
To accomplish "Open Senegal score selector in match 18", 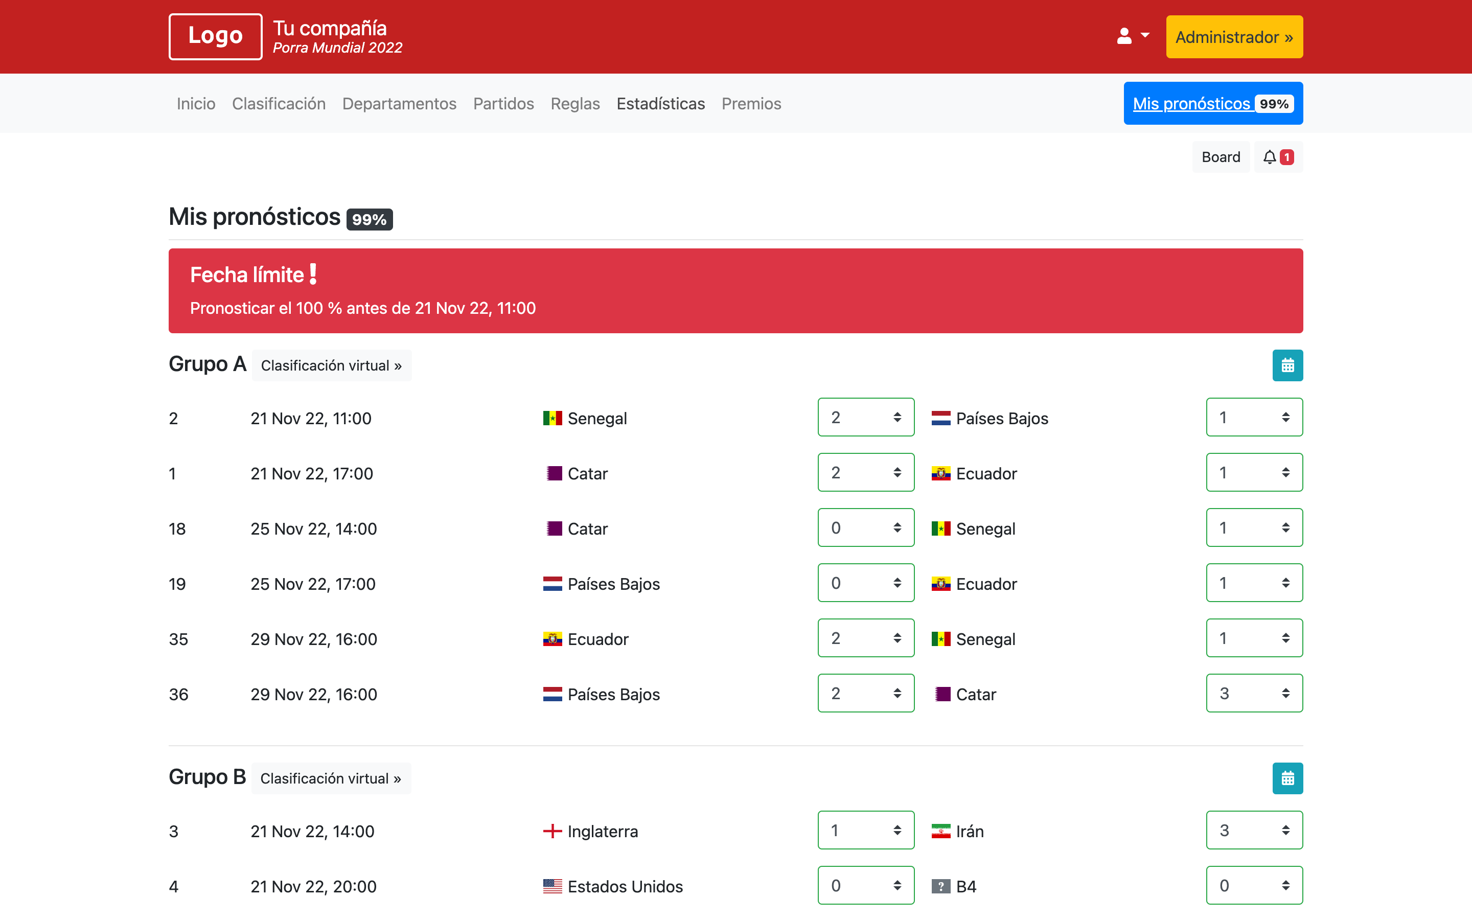I will click(x=1254, y=527).
